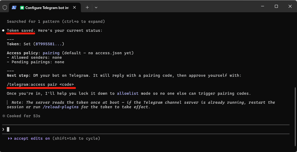Screen dimensions: 297x152
Task: Click the '/reload-plugins' command text
Action: [x=61, y=107]
